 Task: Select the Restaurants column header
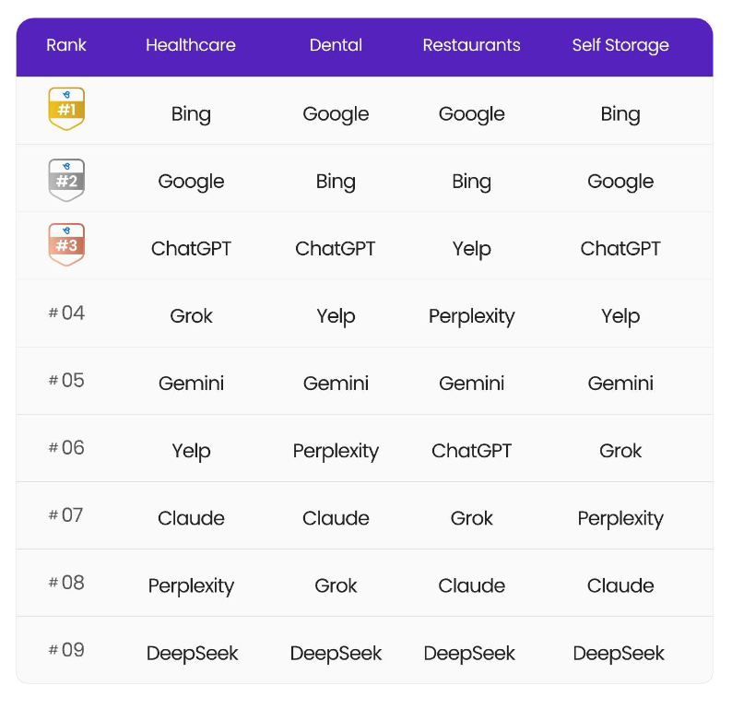(x=471, y=45)
